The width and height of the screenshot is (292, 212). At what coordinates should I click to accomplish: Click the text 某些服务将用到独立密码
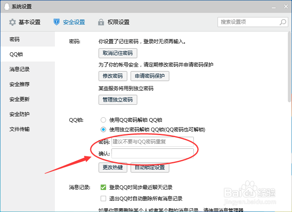point(126,88)
